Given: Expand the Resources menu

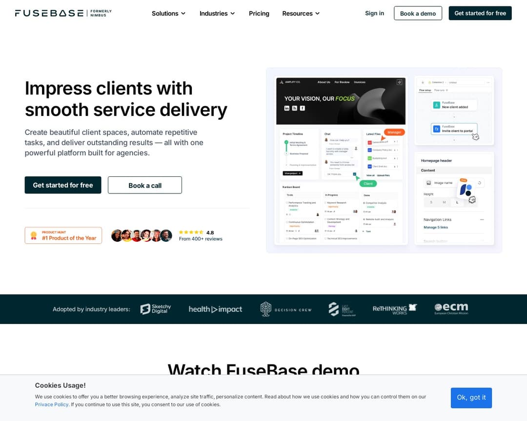Looking at the screenshot, I should coord(301,14).
